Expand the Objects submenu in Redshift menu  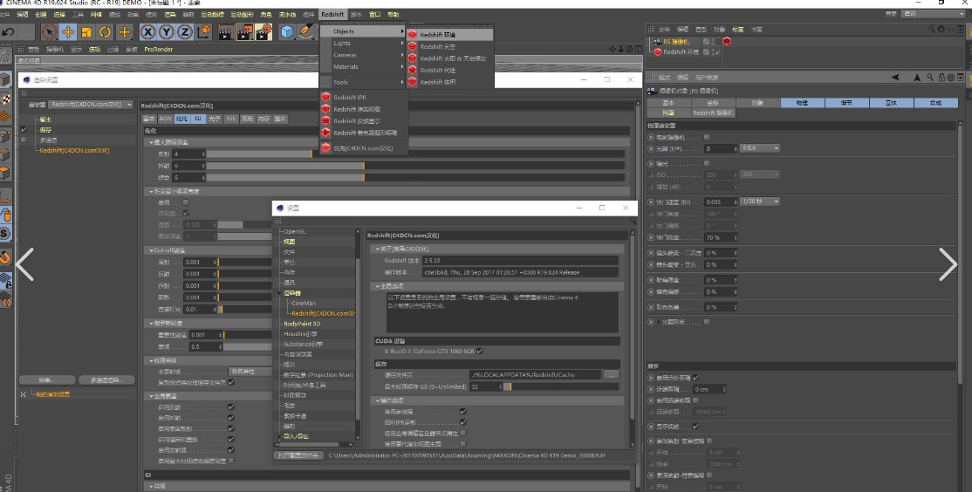click(x=363, y=31)
